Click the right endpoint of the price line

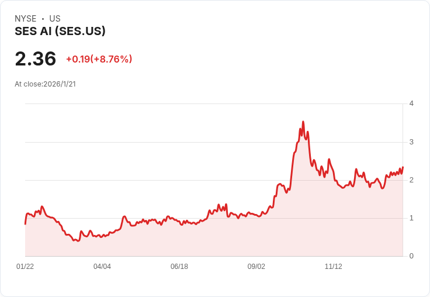click(x=403, y=167)
